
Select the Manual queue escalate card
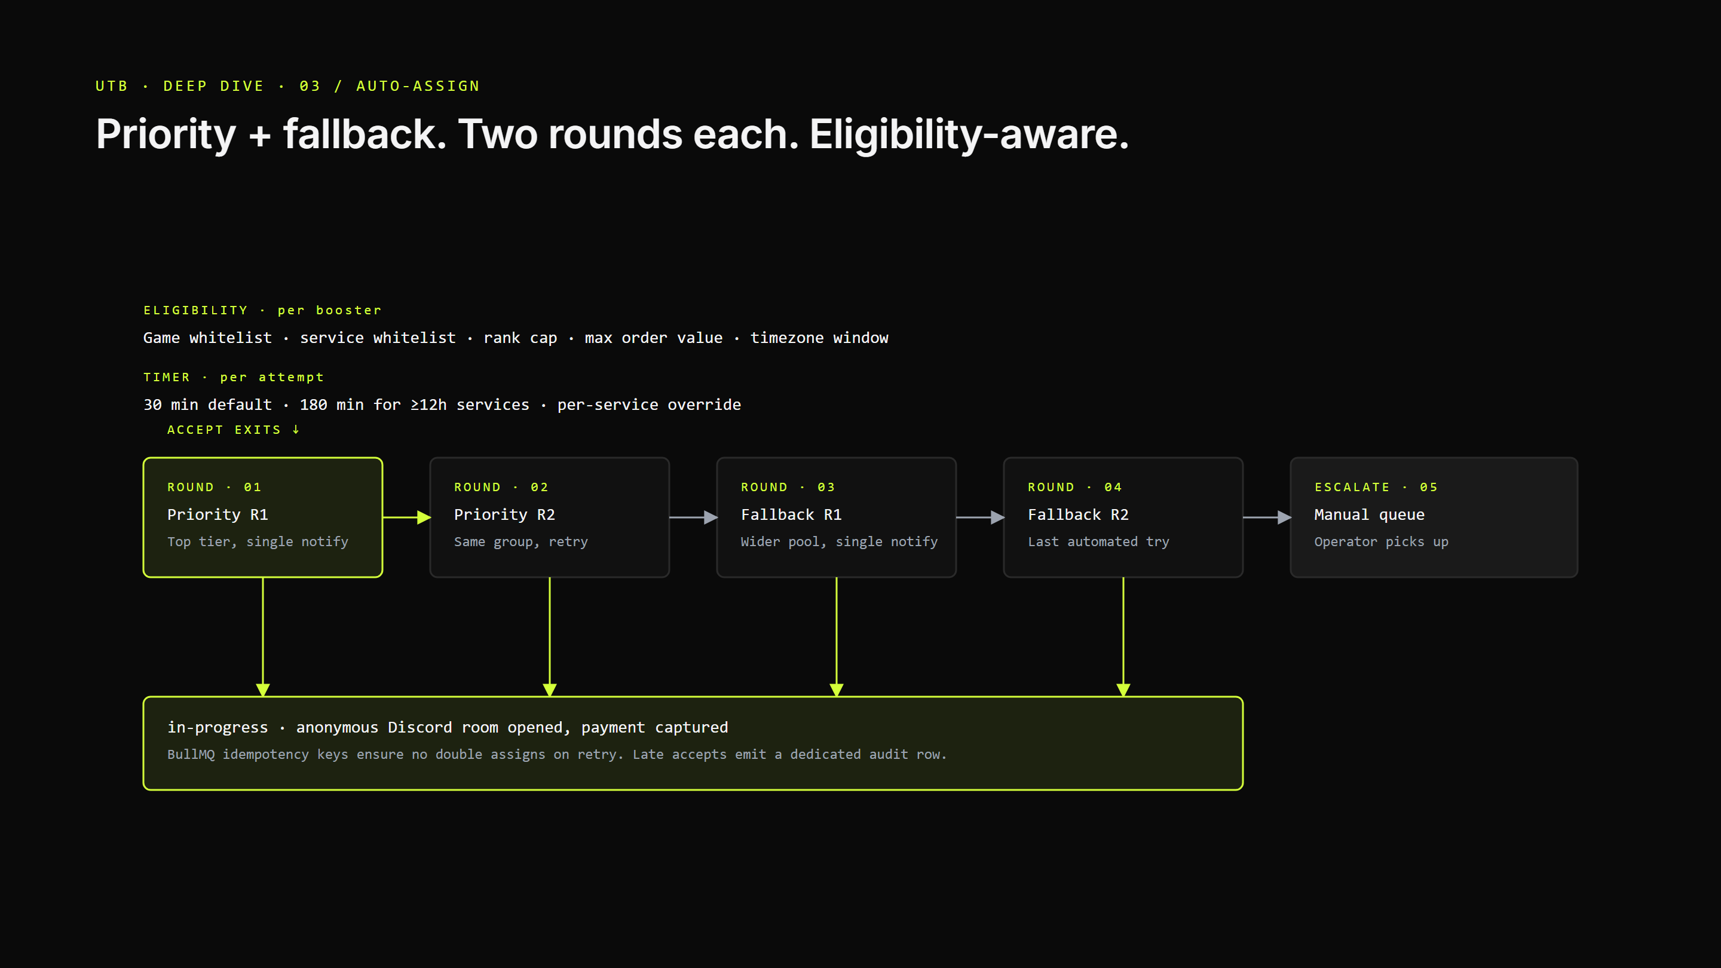[1434, 517]
